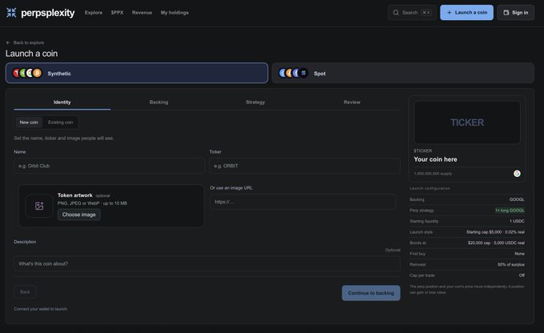
Task: Choose the Synthetic coin type
Action: [x=137, y=73]
